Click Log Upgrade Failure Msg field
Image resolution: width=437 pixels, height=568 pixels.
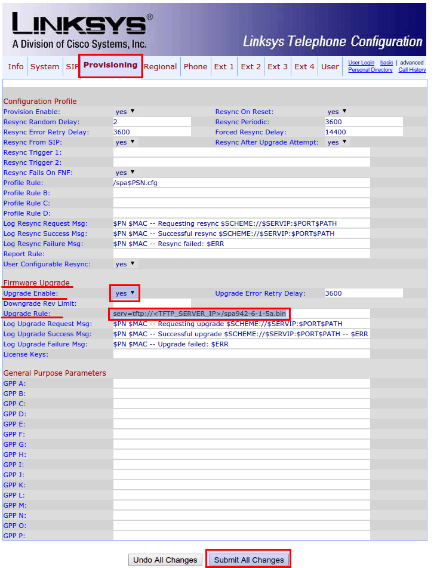(x=242, y=344)
